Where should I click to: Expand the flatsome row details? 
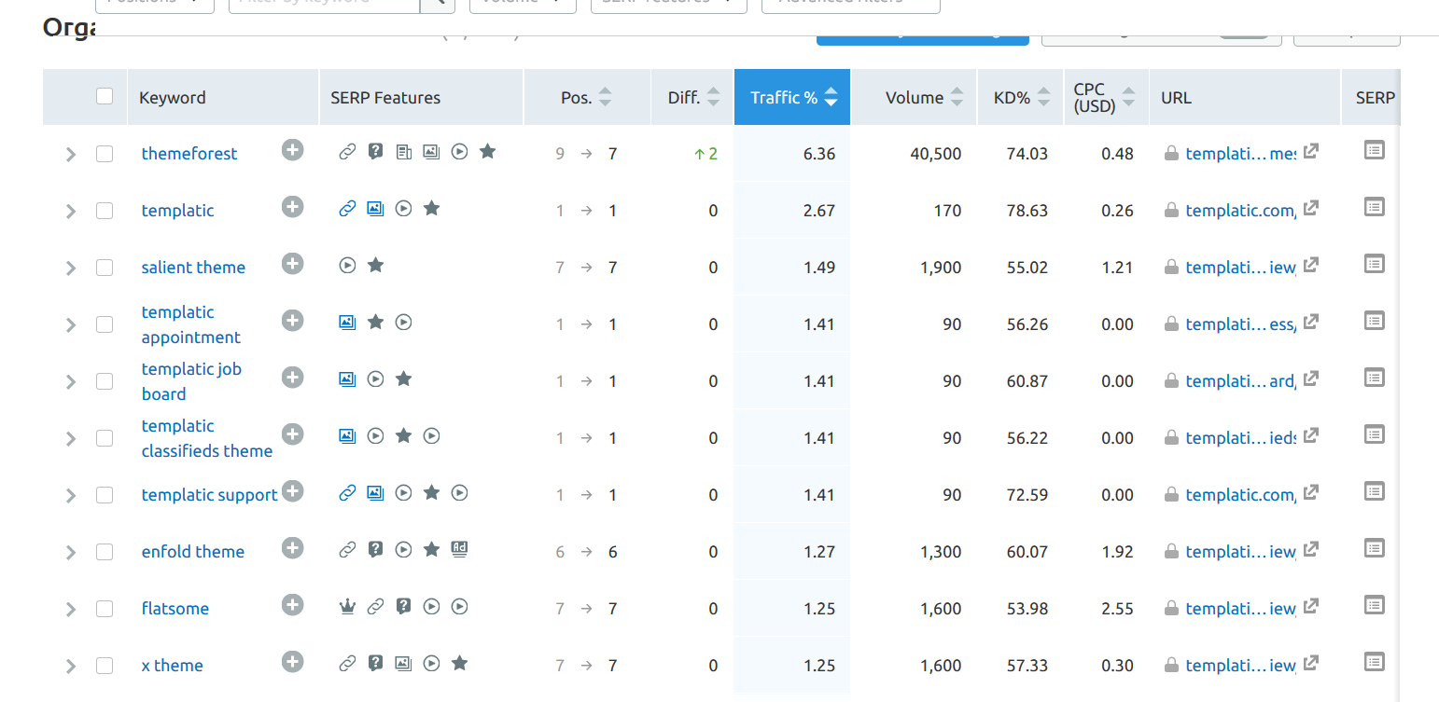(71, 610)
